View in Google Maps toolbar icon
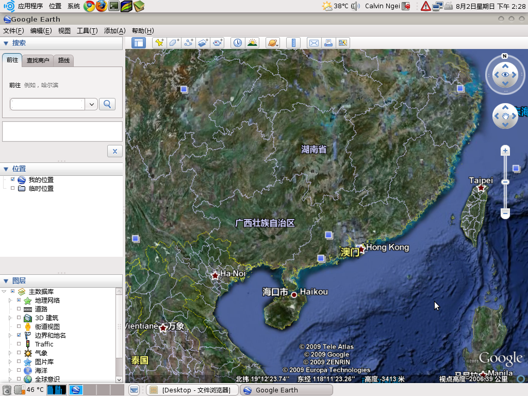 pyautogui.click(x=343, y=43)
